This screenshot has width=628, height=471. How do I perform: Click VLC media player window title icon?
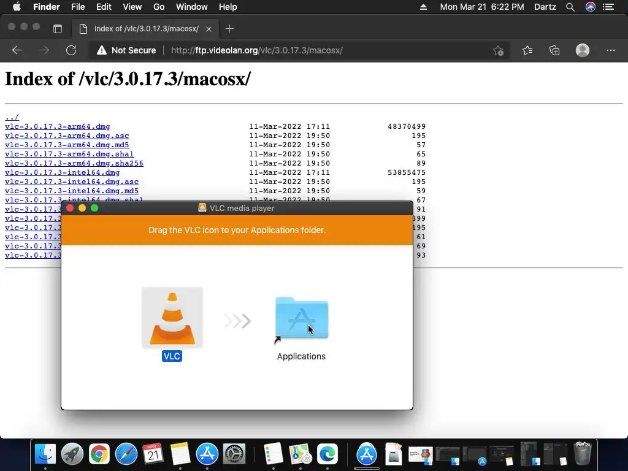point(202,208)
